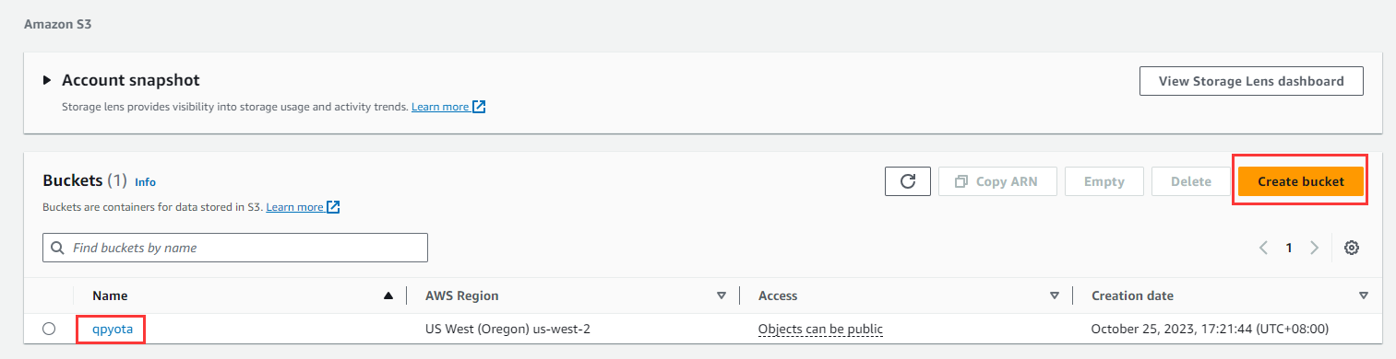
Task: Sort by Creation date column arrow
Action: click(1364, 295)
